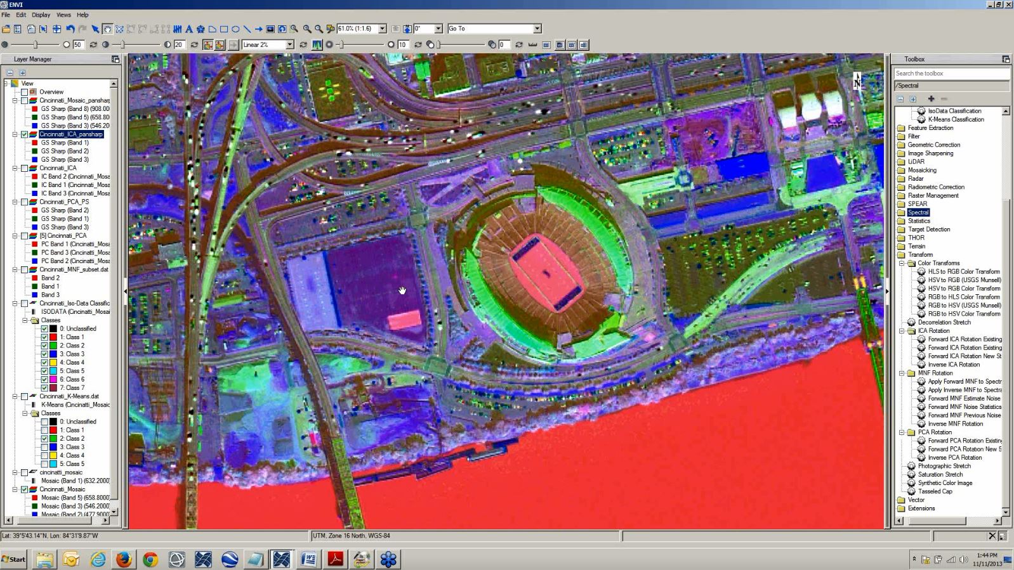The height and width of the screenshot is (570, 1014).
Task: Select the Spectral folder in Toolbox
Action: coord(918,212)
